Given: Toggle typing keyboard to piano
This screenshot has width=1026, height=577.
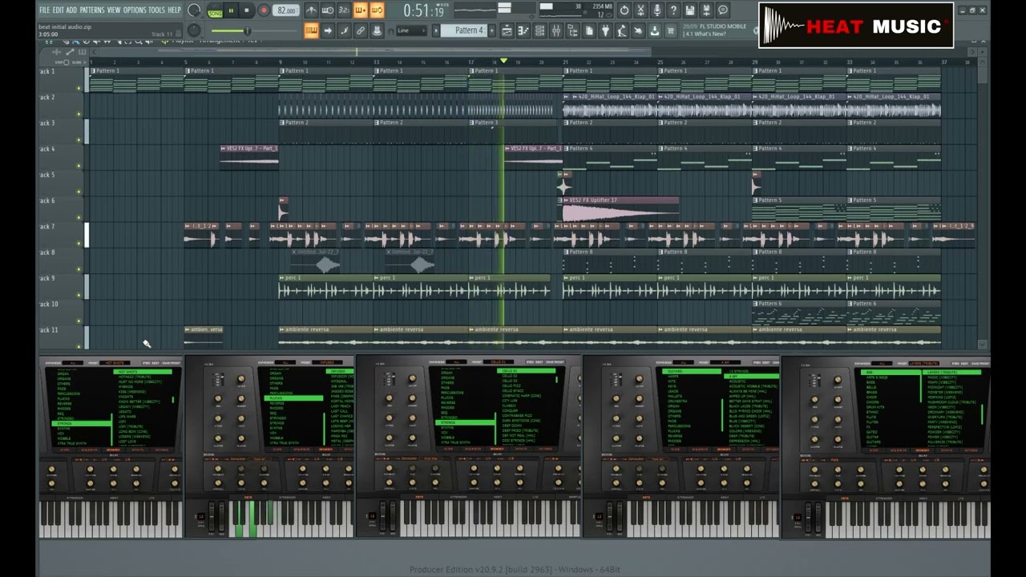Looking at the screenshot, I should pos(311,30).
